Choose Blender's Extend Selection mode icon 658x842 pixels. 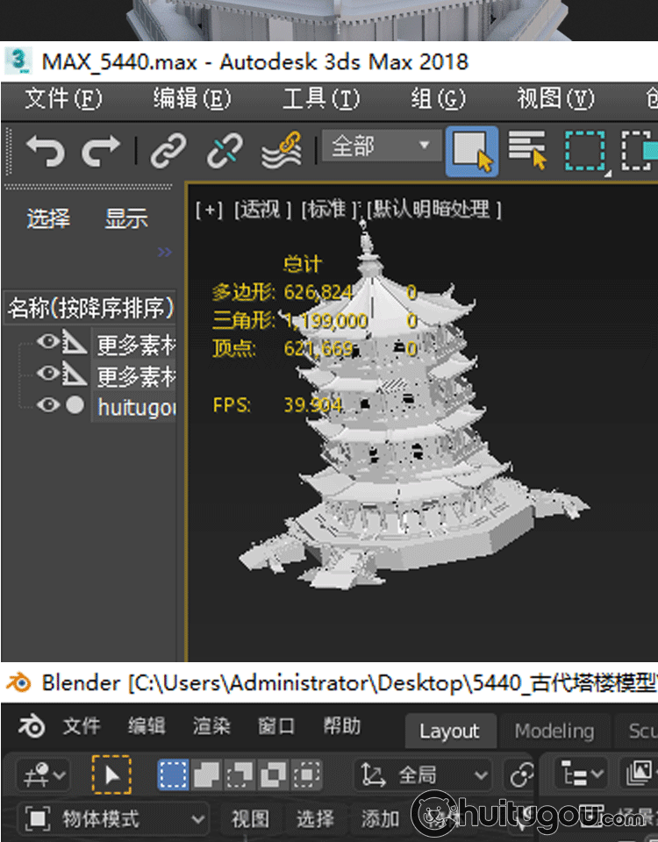coord(207,774)
